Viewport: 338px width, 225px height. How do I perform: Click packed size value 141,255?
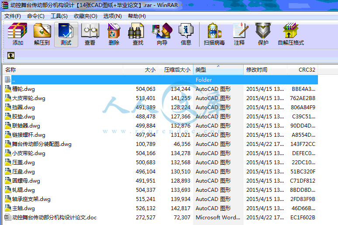pyautogui.click(x=181, y=98)
